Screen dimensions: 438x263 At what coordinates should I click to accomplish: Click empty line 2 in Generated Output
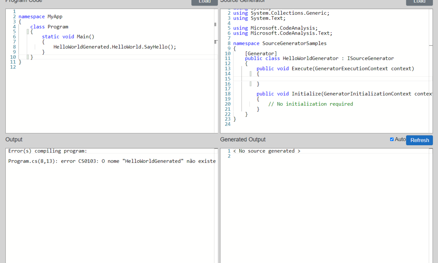(308, 156)
